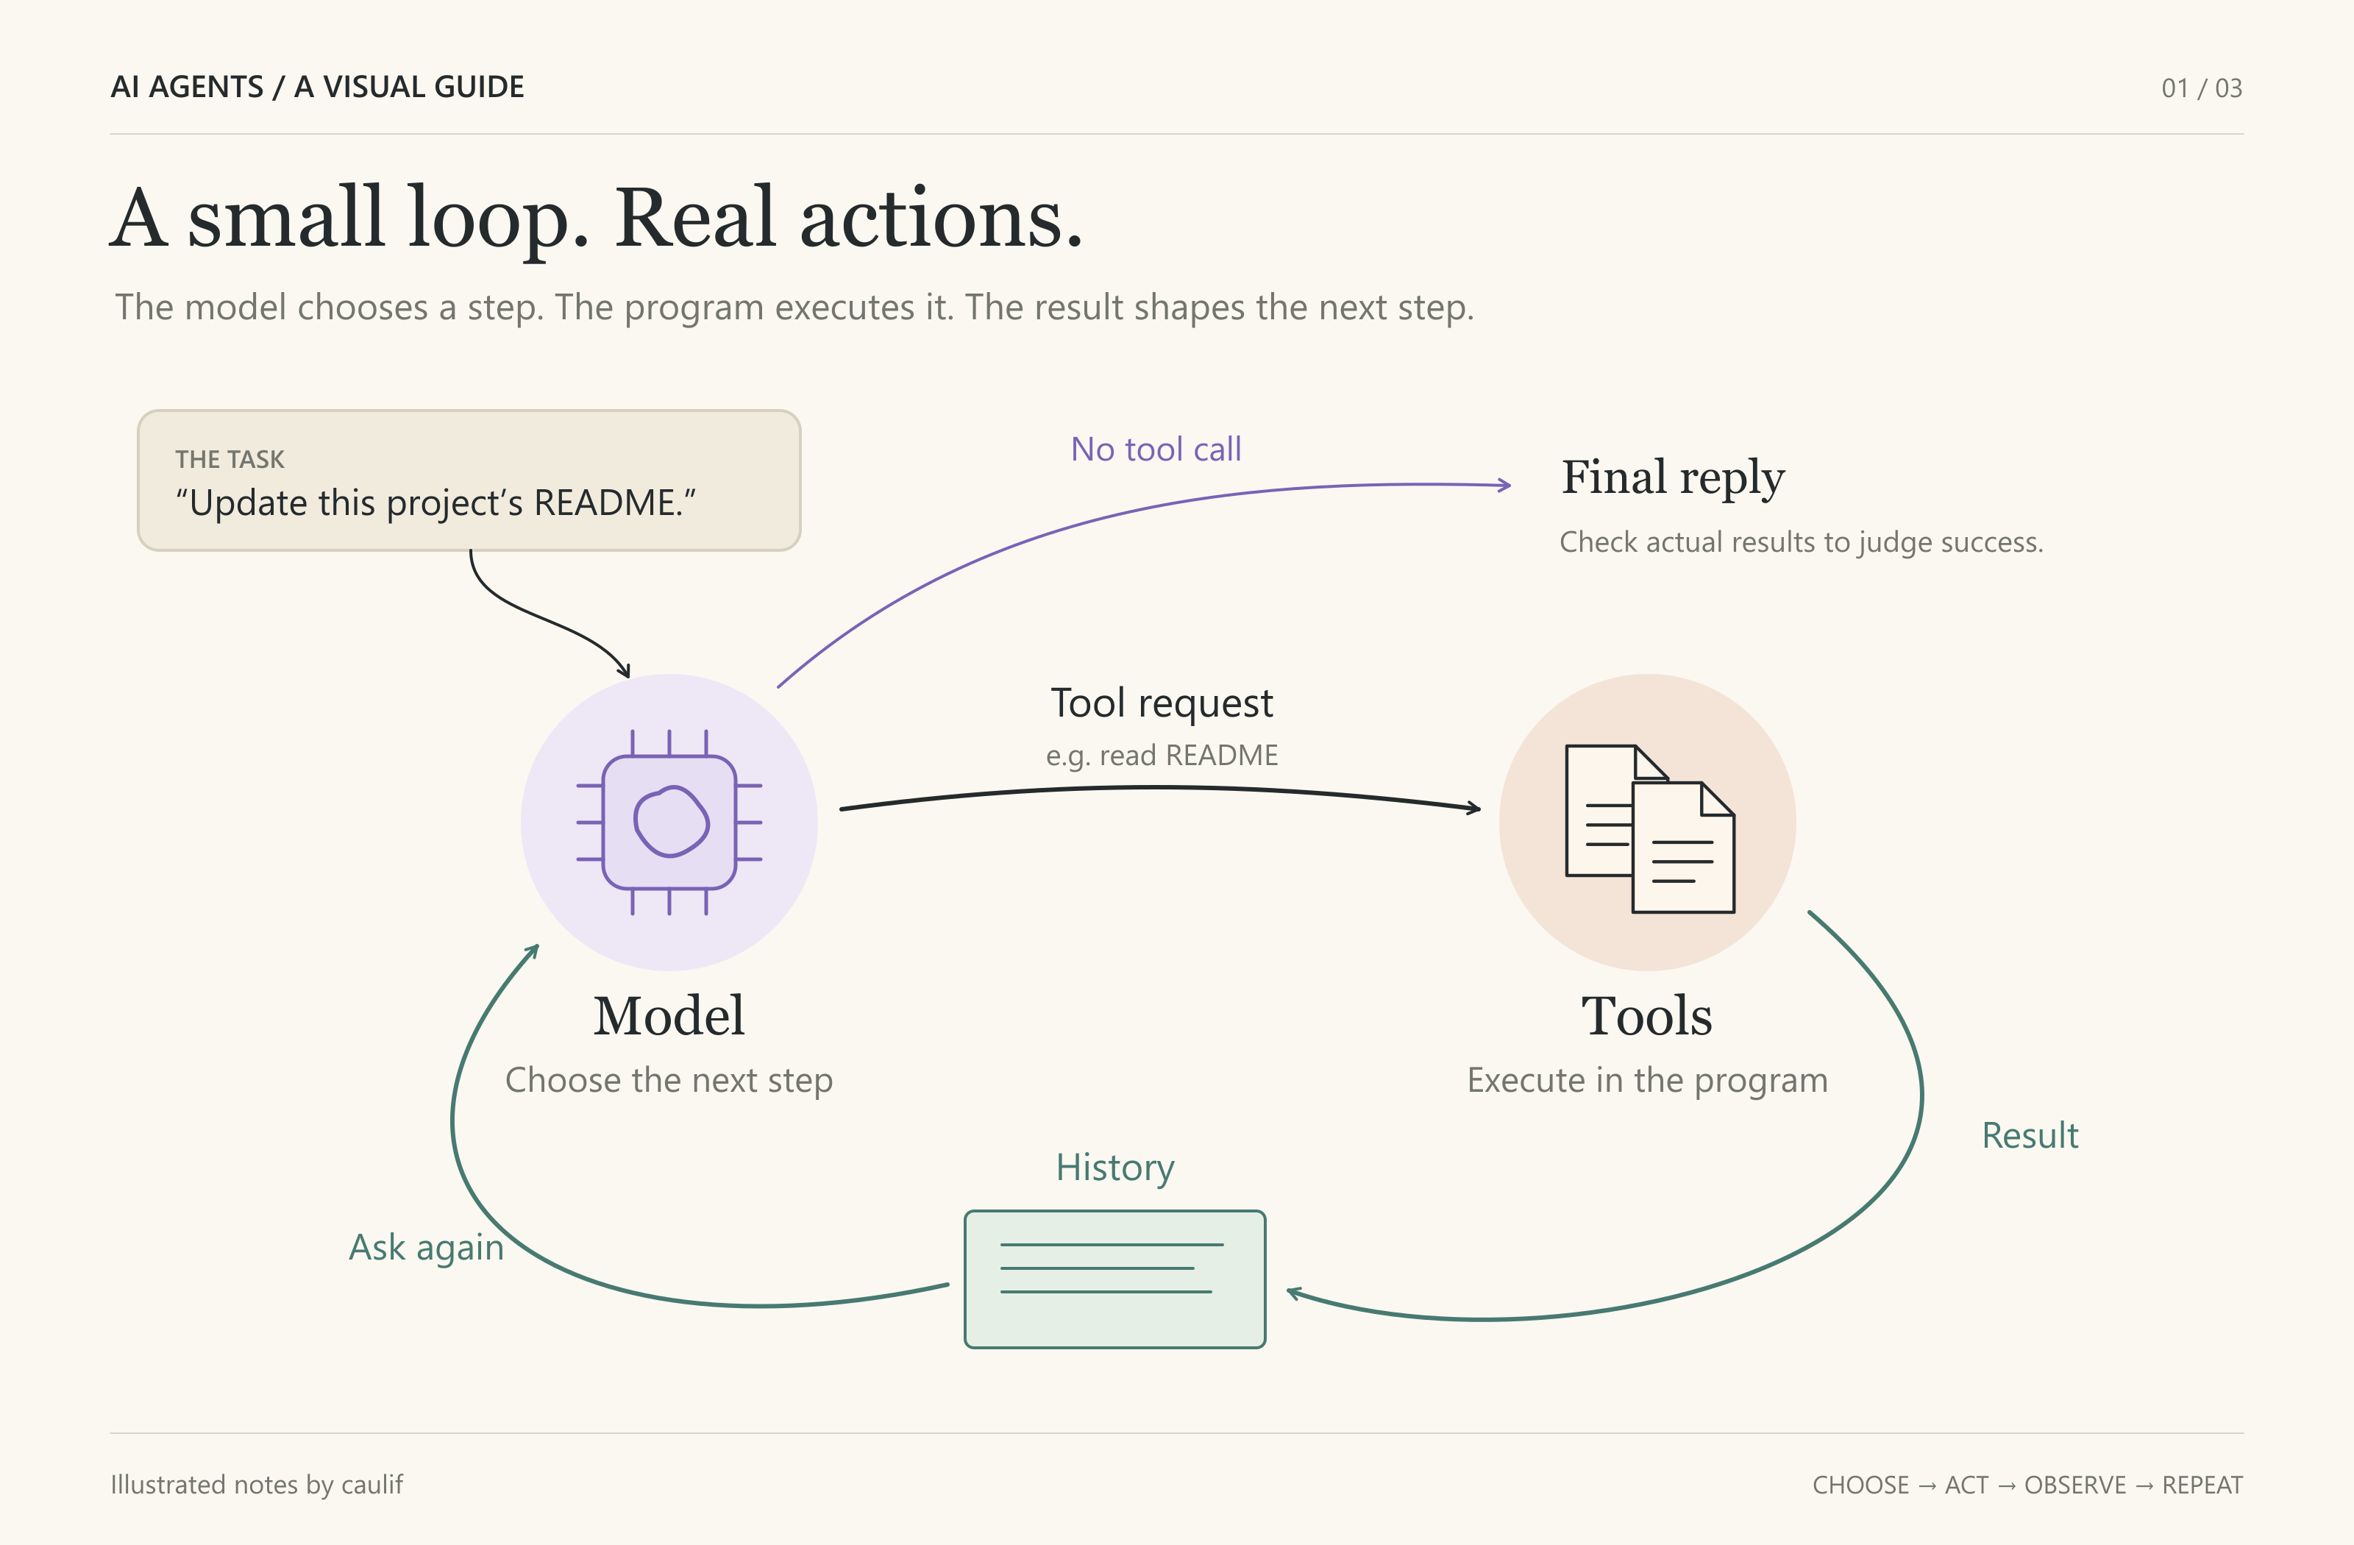Screen dimensions: 2354x1545
Task: Click the '01 / 03' page indicator
Action: (2202, 88)
